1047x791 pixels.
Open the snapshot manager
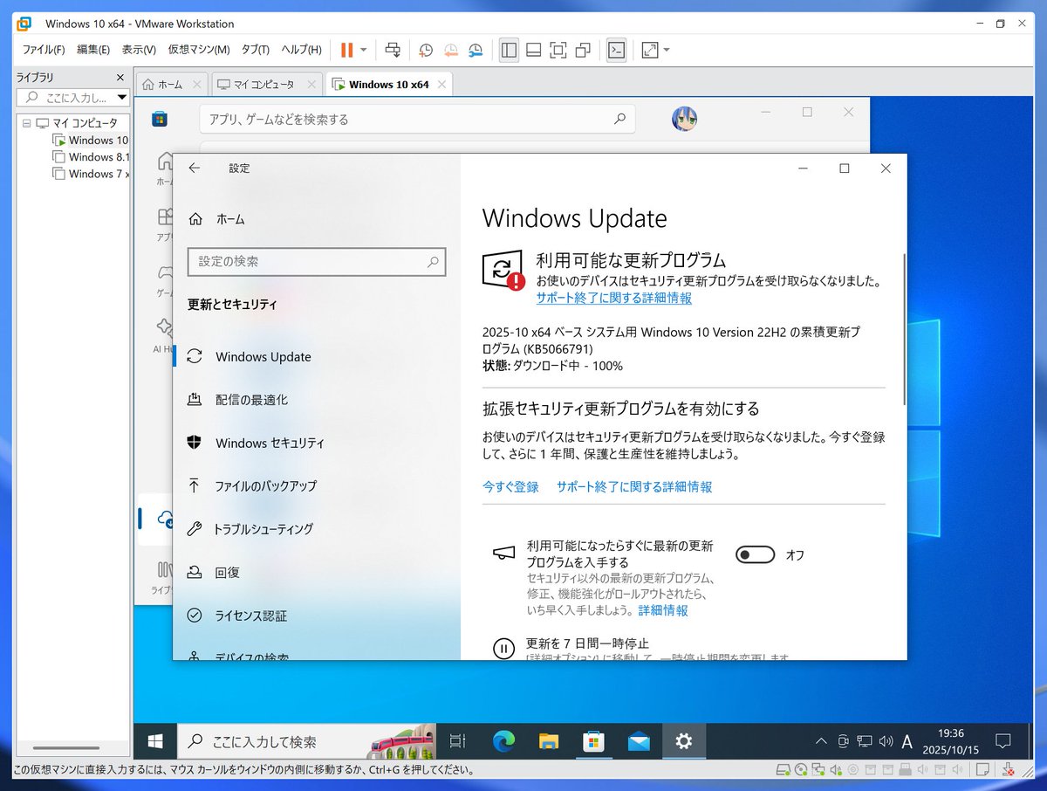pyautogui.click(x=476, y=50)
